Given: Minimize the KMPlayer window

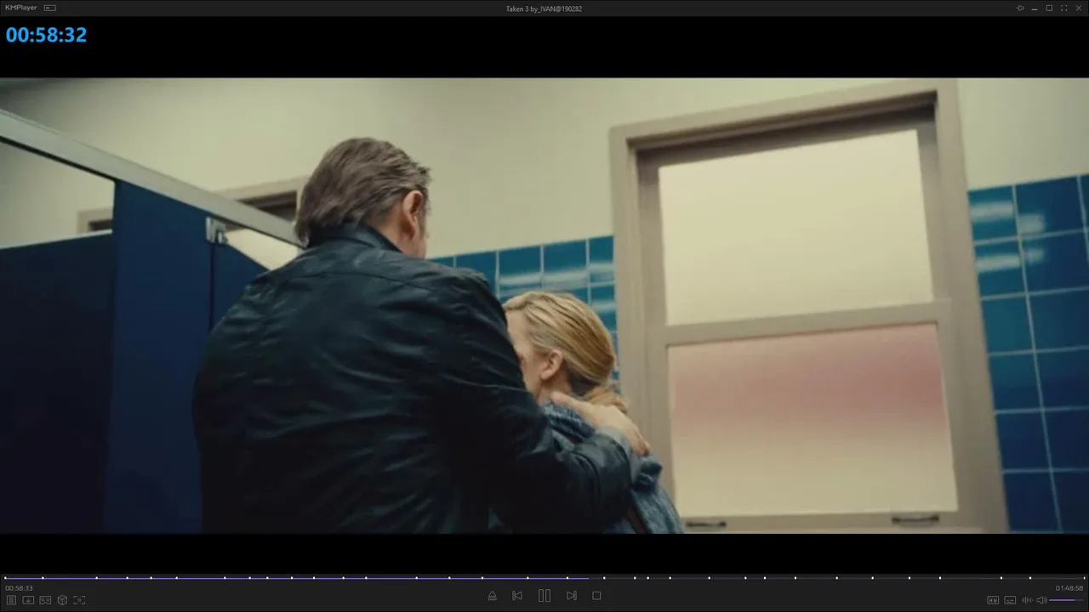Looking at the screenshot, I should point(1035,8).
